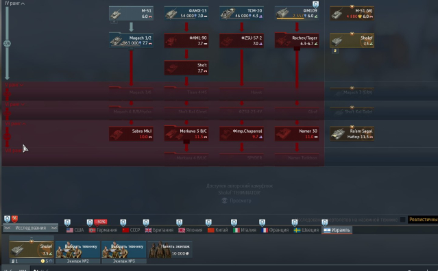The image size is (438, 271).
Task: Click the eye icon next to Просмотр
Action: click(225, 201)
